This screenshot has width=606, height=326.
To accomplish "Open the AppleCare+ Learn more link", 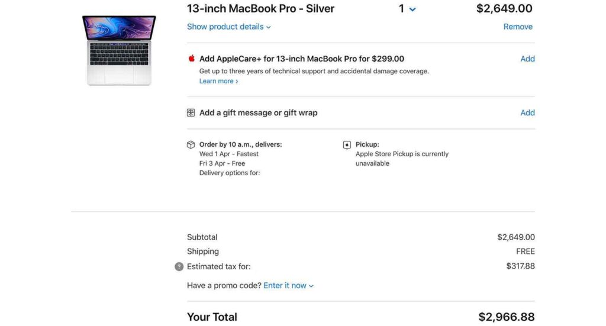I will (x=218, y=81).
